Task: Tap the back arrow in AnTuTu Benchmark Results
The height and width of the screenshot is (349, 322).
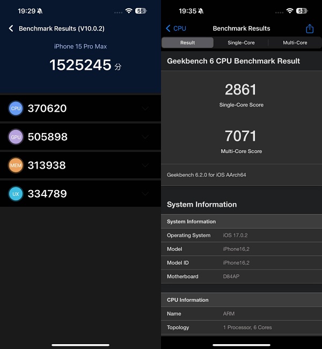Action: tap(11, 28)
